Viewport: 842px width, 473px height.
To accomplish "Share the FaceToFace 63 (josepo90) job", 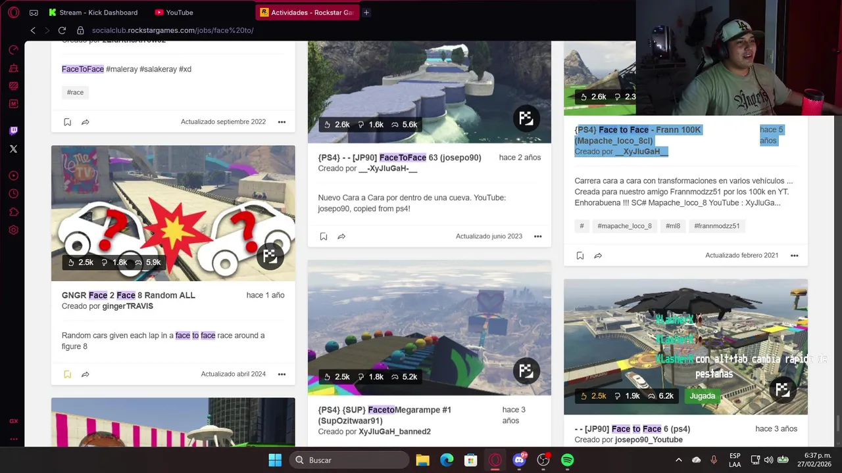I will pyautogui.click(x=341, y=236).
